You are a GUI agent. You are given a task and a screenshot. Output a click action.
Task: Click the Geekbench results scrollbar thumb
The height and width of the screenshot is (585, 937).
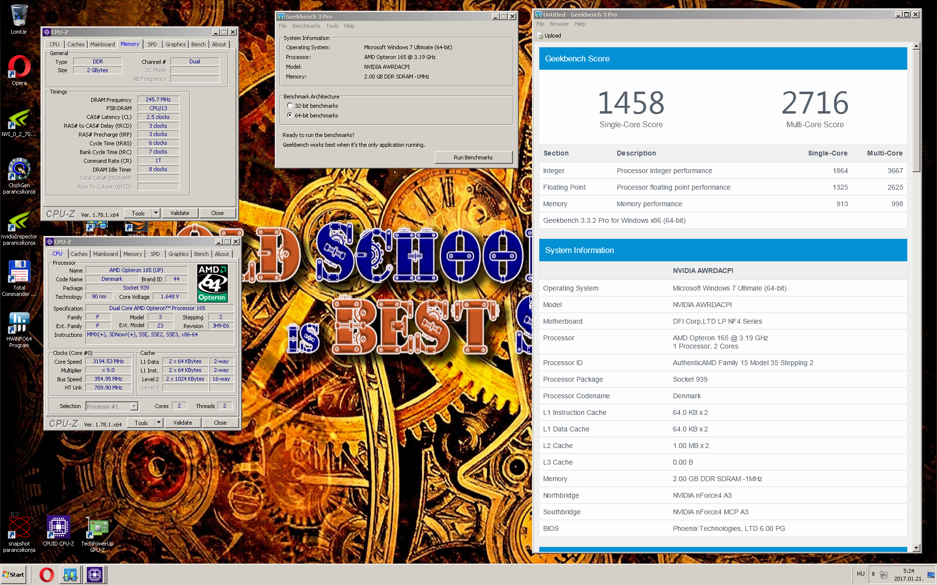(x=916, y=111)
